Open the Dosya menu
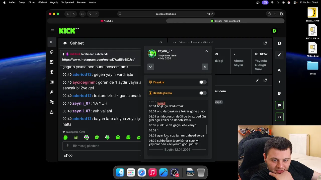The height and width of the screenshot is (180, 321). click(22, 2)
